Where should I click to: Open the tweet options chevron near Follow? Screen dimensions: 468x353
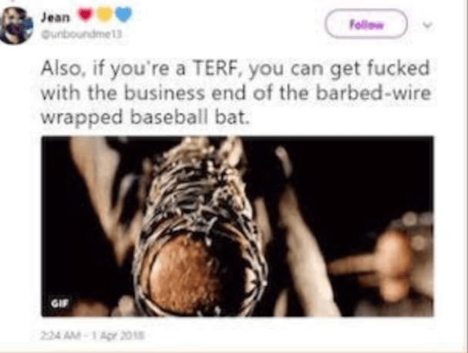[x=427, y=25]
